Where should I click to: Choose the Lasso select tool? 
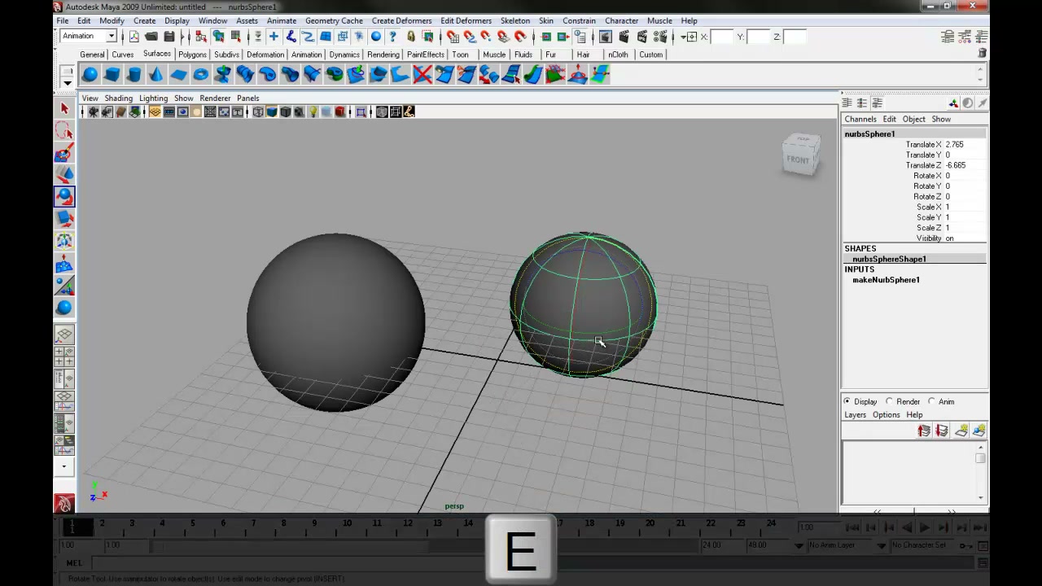pos(64,130)
